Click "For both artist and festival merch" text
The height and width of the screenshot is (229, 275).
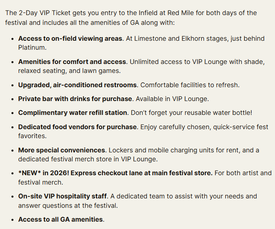click(243, 173)
